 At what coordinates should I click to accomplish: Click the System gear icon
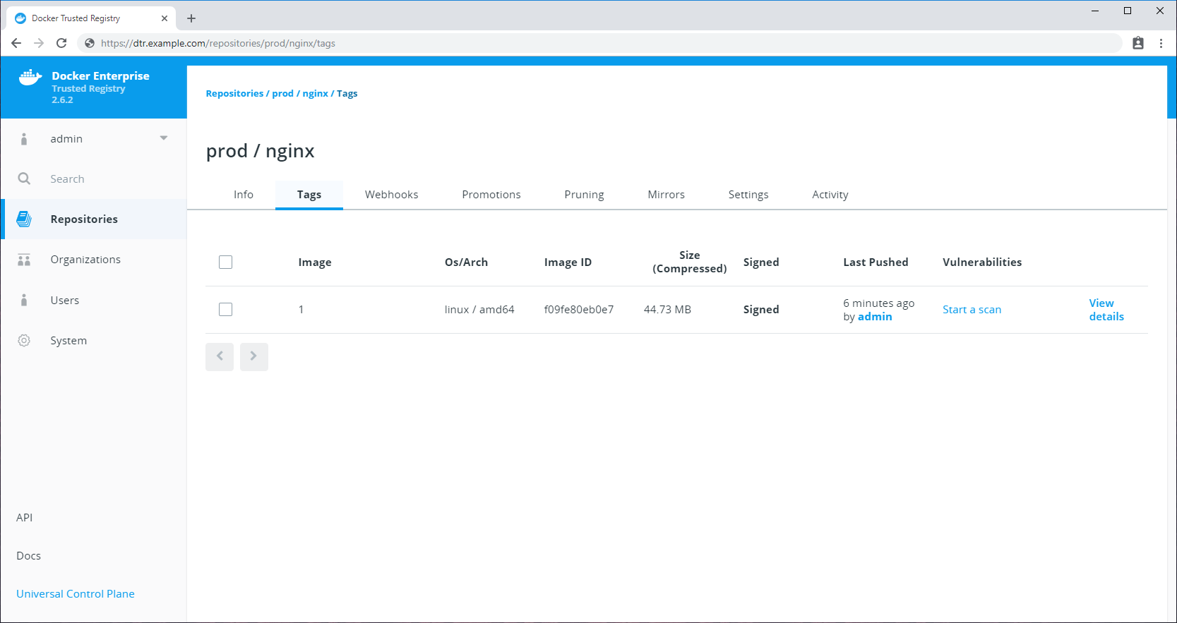pos(24,341)
